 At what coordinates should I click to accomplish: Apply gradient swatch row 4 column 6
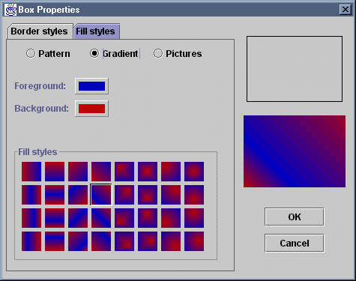[x=148, y=241]
